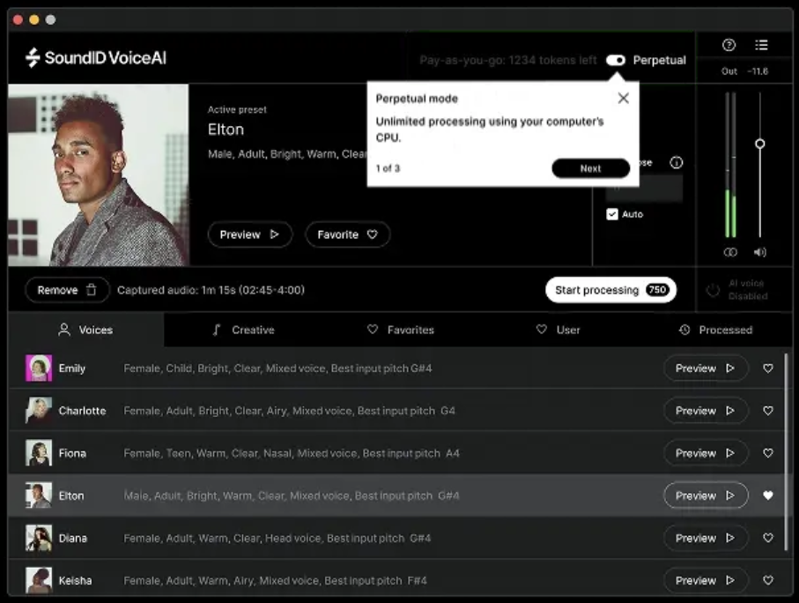Switch to the Favorites tab

click(x=401, y=330)
